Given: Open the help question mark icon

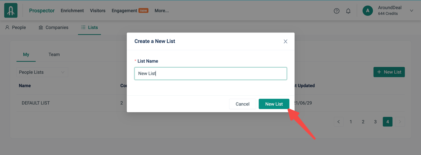Looking at the screenshot, I should (x=336, y=11).
